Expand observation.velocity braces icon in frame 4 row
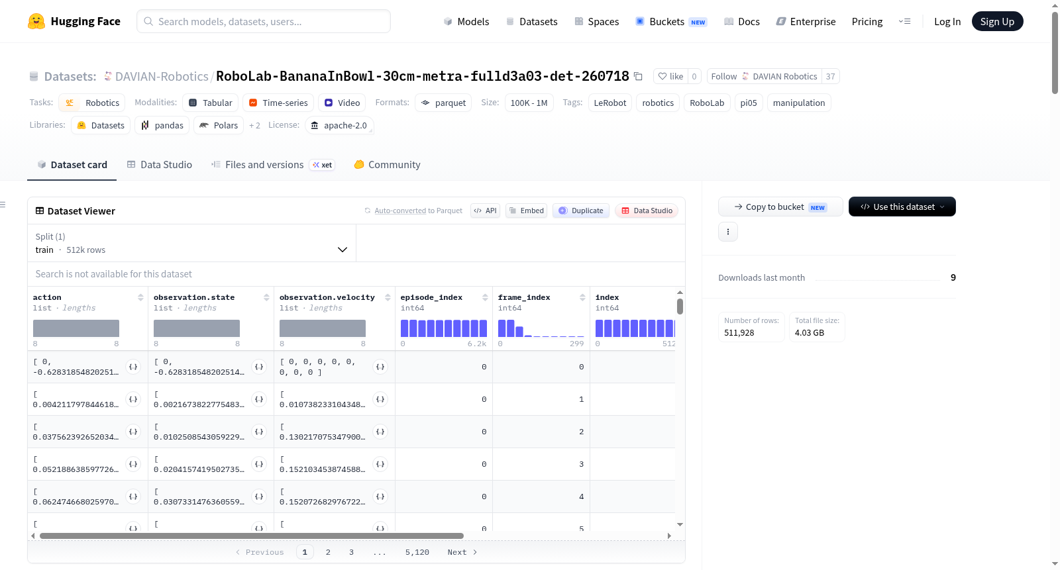 coord(380,497)
